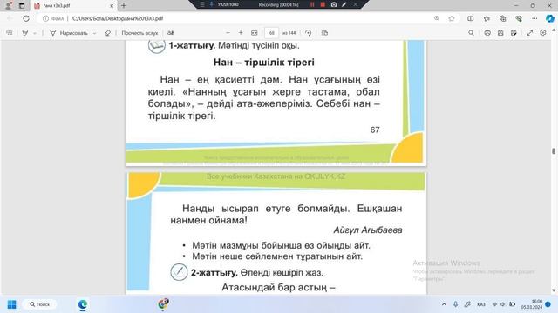Zoom out the PDF
Viewport: 558px width, 313px height.
(228, 33)
